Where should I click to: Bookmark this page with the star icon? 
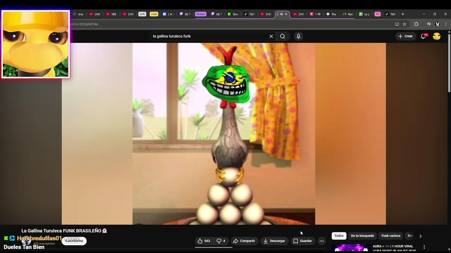(x=404, y=24)
